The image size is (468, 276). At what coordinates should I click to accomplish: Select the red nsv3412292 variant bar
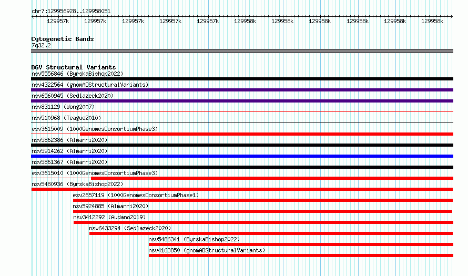point(263,222)
